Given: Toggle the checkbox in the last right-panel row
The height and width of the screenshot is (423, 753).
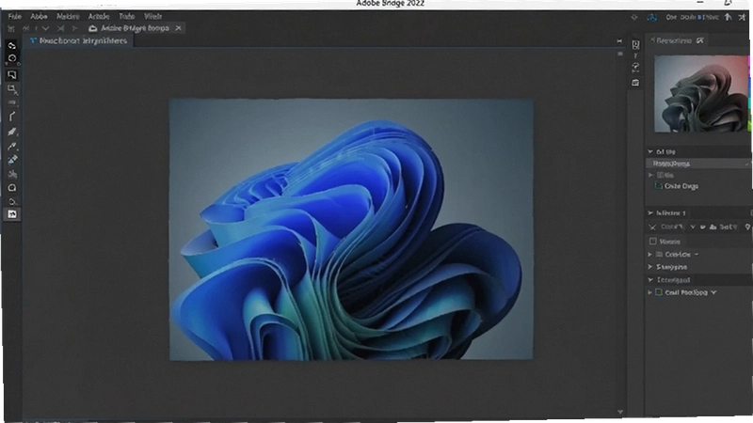Looking at the screenshot, I should coord(659,292).
